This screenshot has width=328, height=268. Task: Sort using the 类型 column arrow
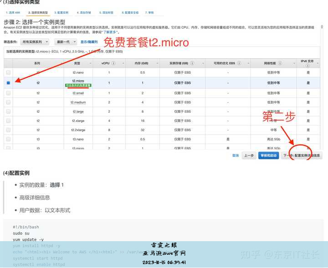(x=90, y=63)
